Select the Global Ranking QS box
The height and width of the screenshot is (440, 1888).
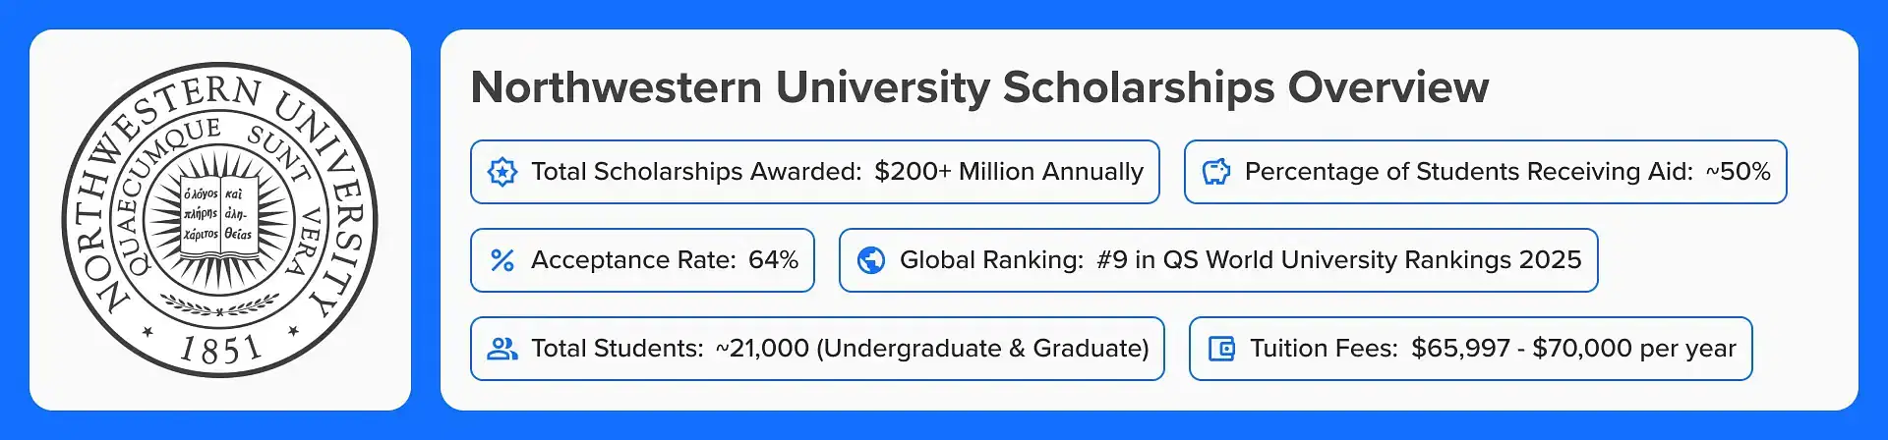click(1218, 260)
